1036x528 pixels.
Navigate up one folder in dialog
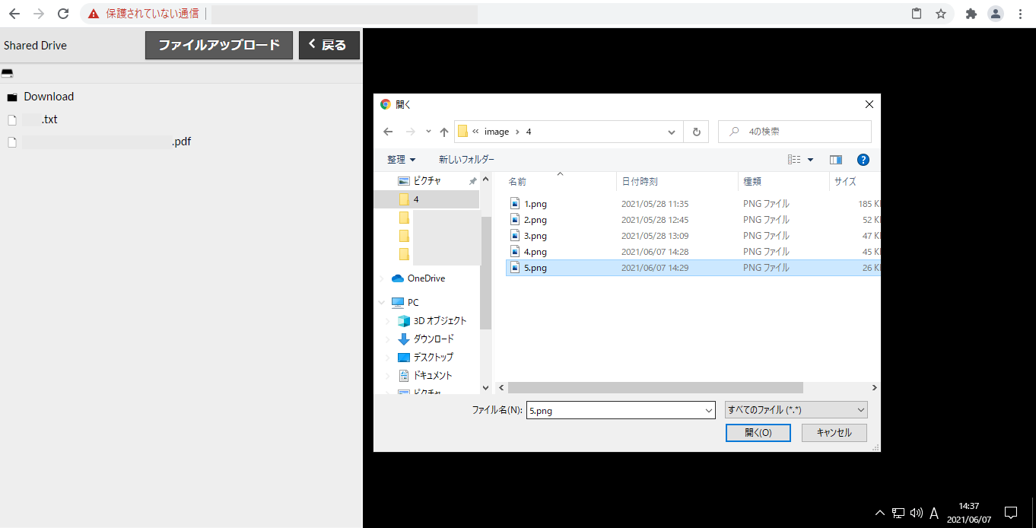click(x=444, y=132)
